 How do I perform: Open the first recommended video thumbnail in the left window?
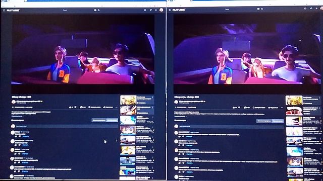[128, 100]
